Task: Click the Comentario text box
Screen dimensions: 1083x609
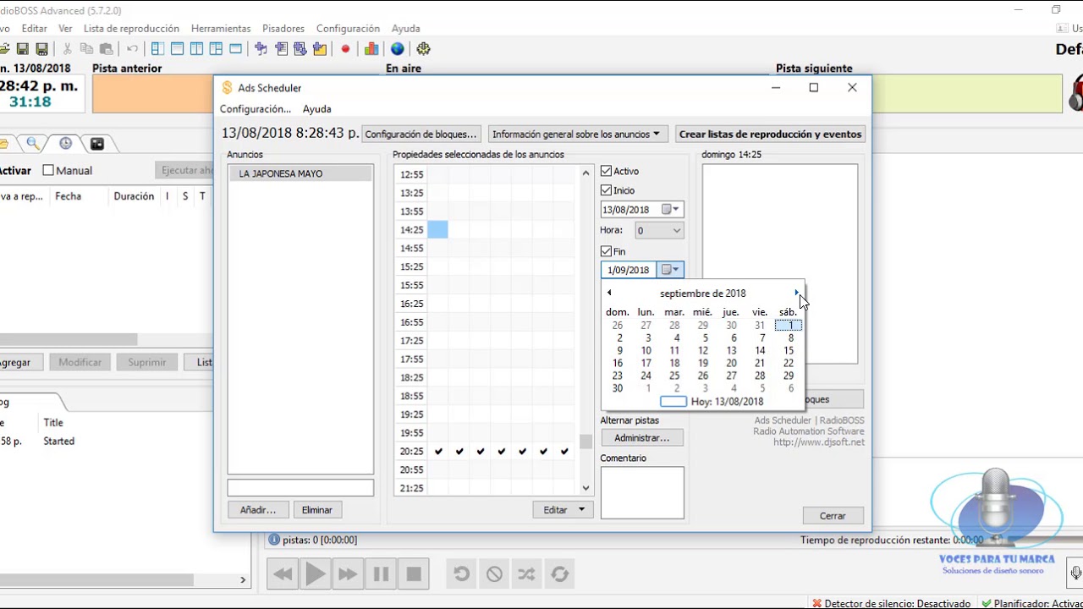Action: [x=642, y=492]
